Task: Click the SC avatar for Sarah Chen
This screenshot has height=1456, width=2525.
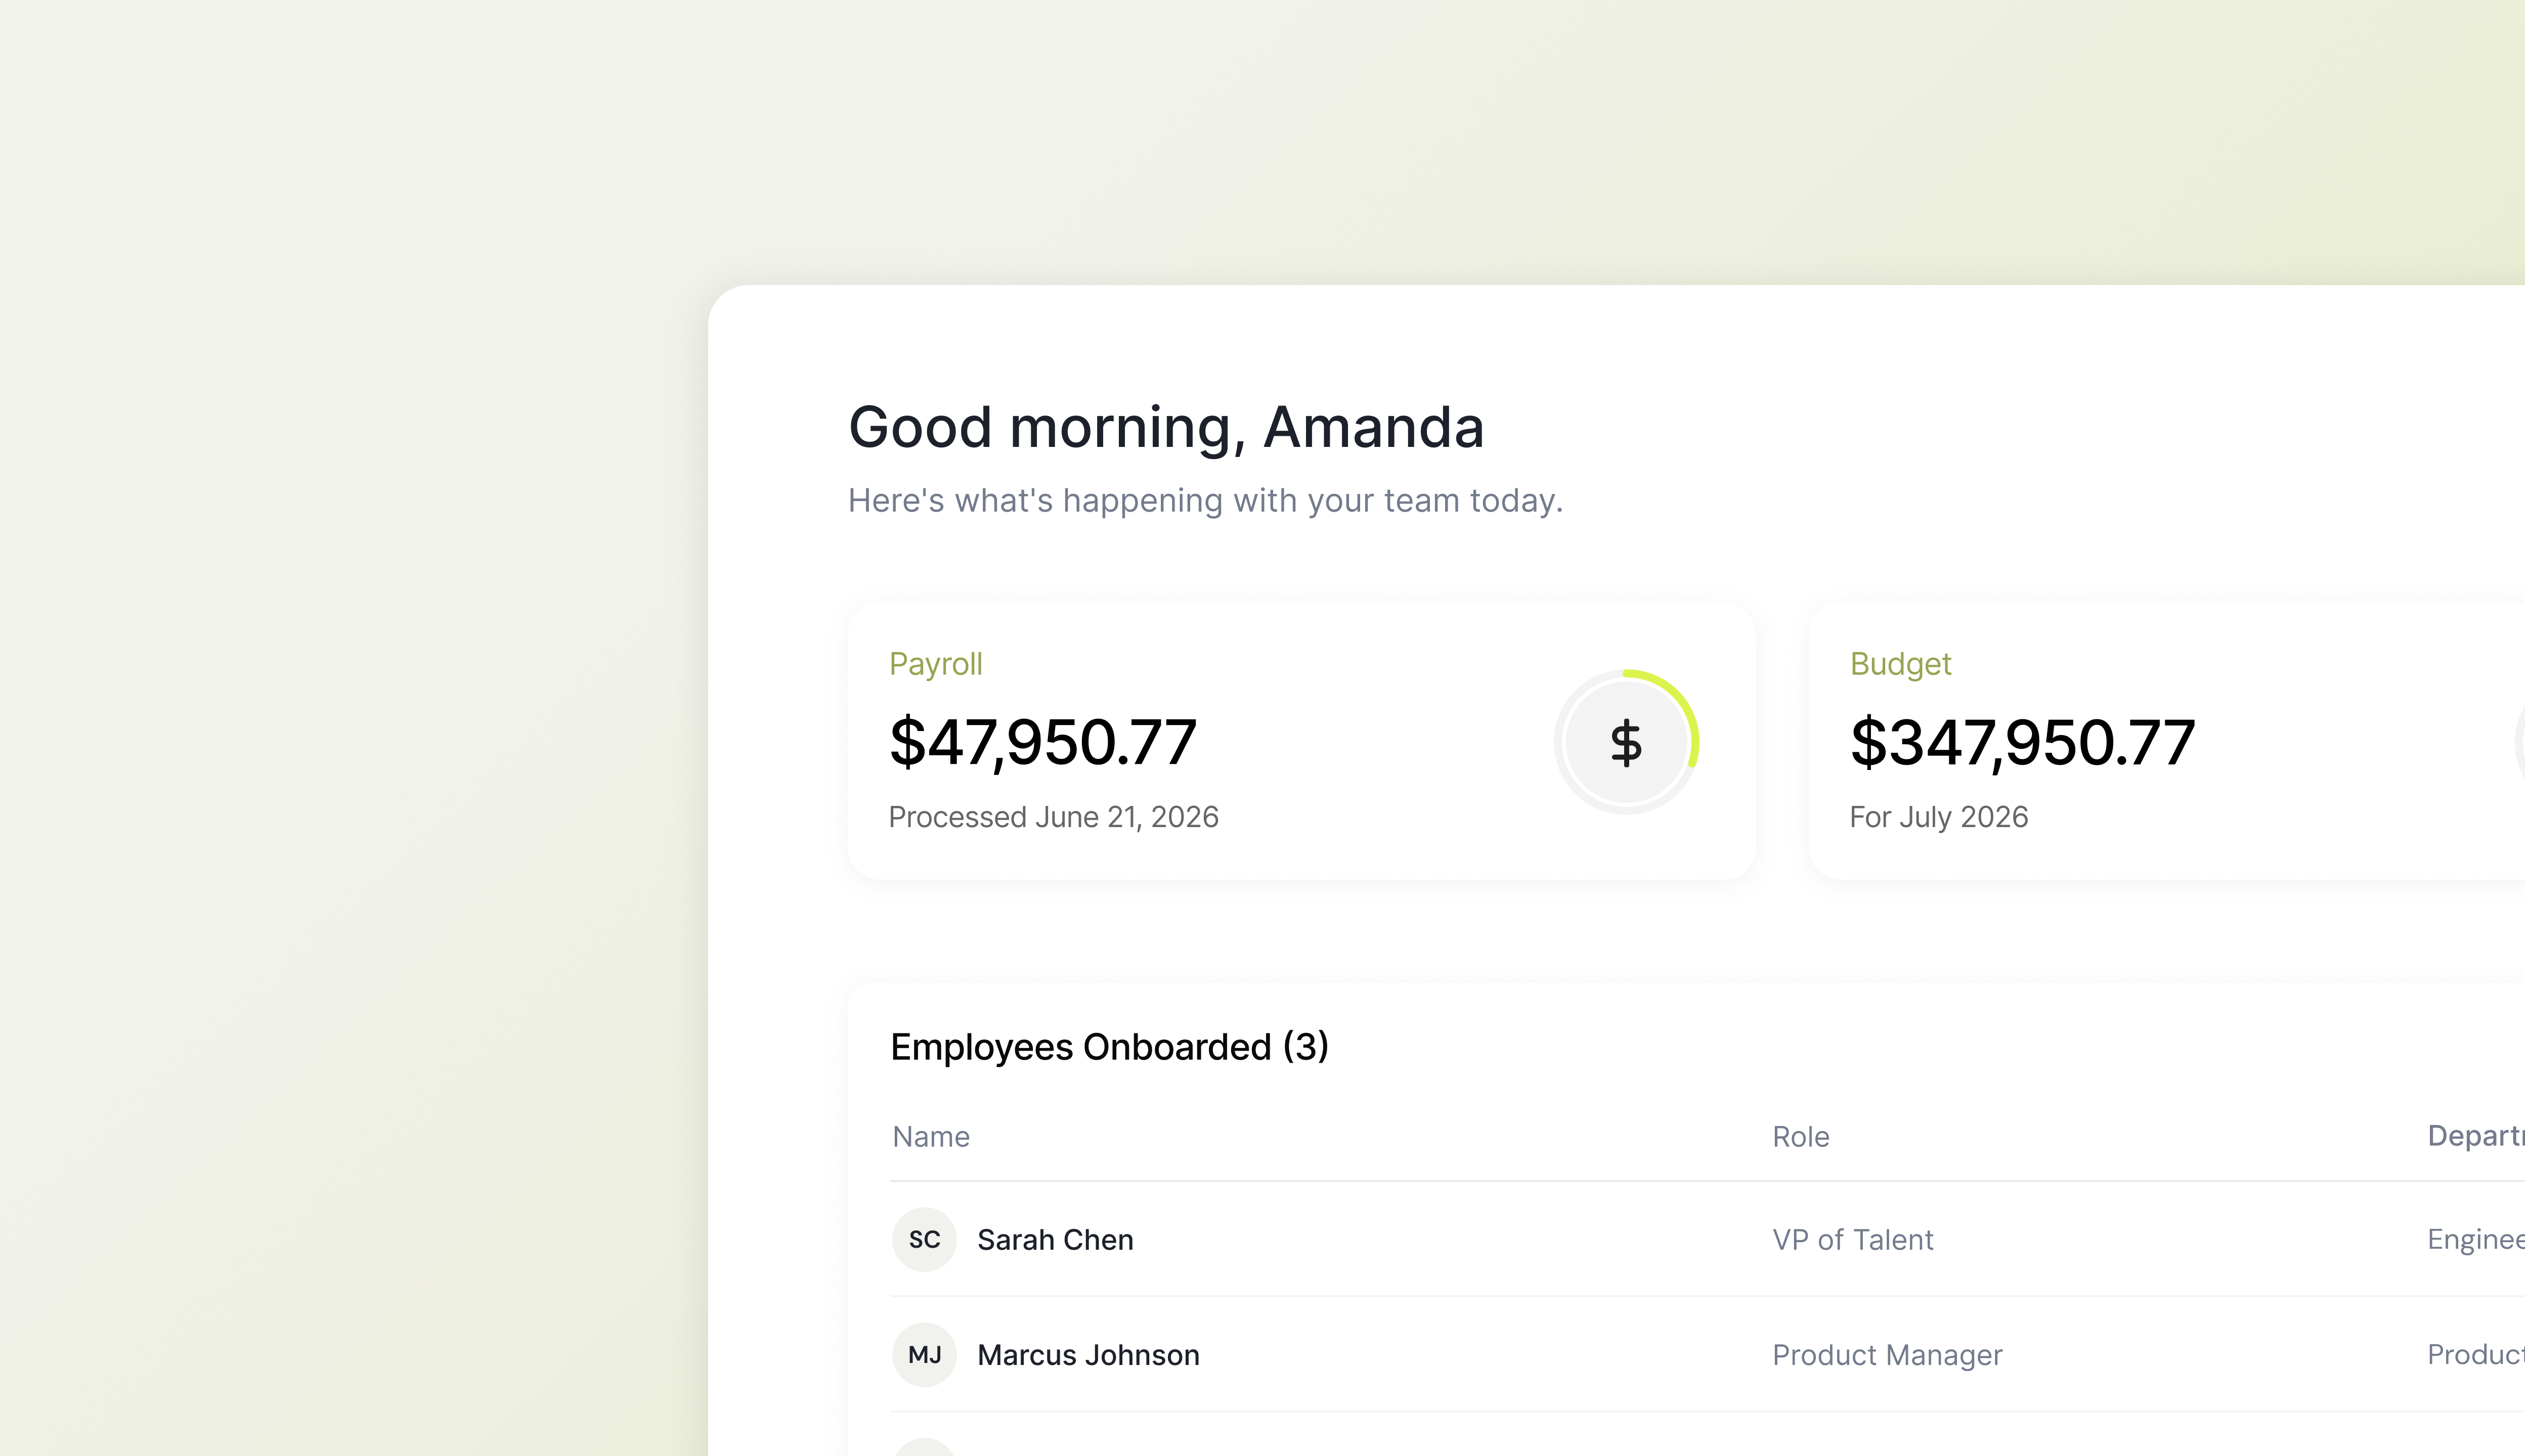Action: tap(924, 1240)
